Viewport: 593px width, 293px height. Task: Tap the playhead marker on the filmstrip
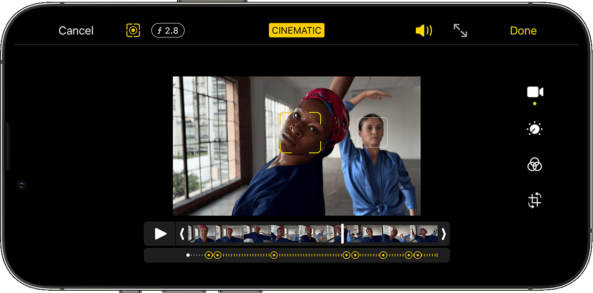[x=342, y=233]
